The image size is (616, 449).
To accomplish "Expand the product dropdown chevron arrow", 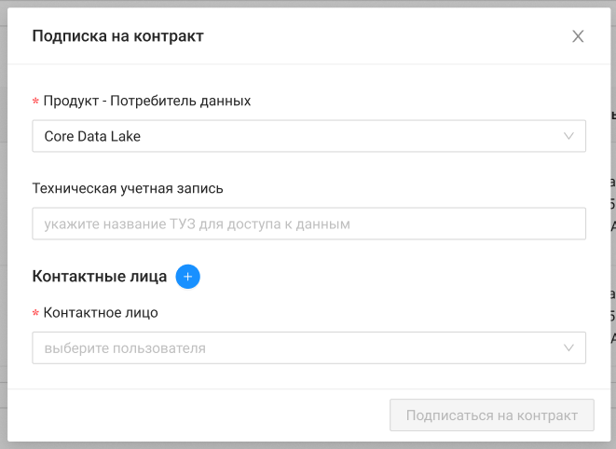I will click(x=569, y=136).
